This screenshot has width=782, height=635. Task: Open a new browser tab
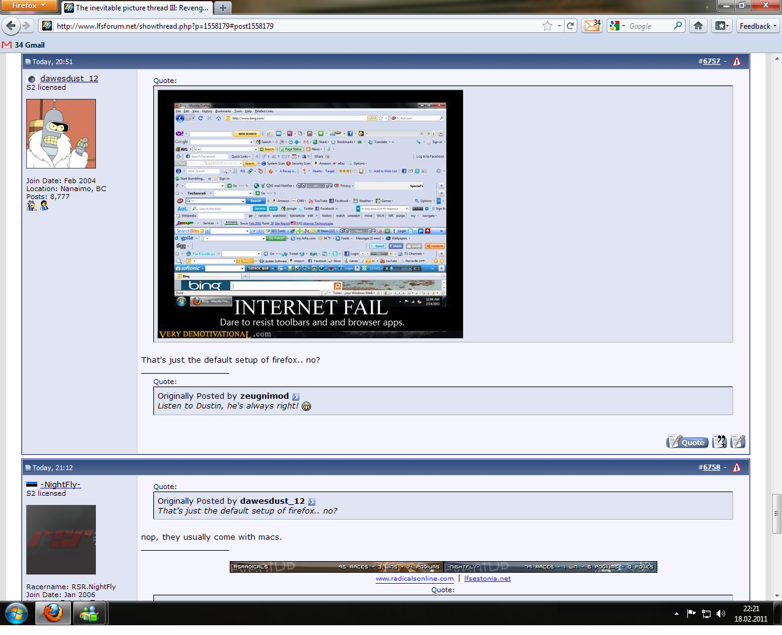(222, 8)
